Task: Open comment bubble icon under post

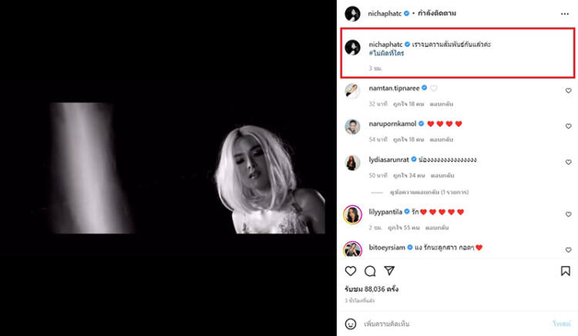Action: pos(370,271)
